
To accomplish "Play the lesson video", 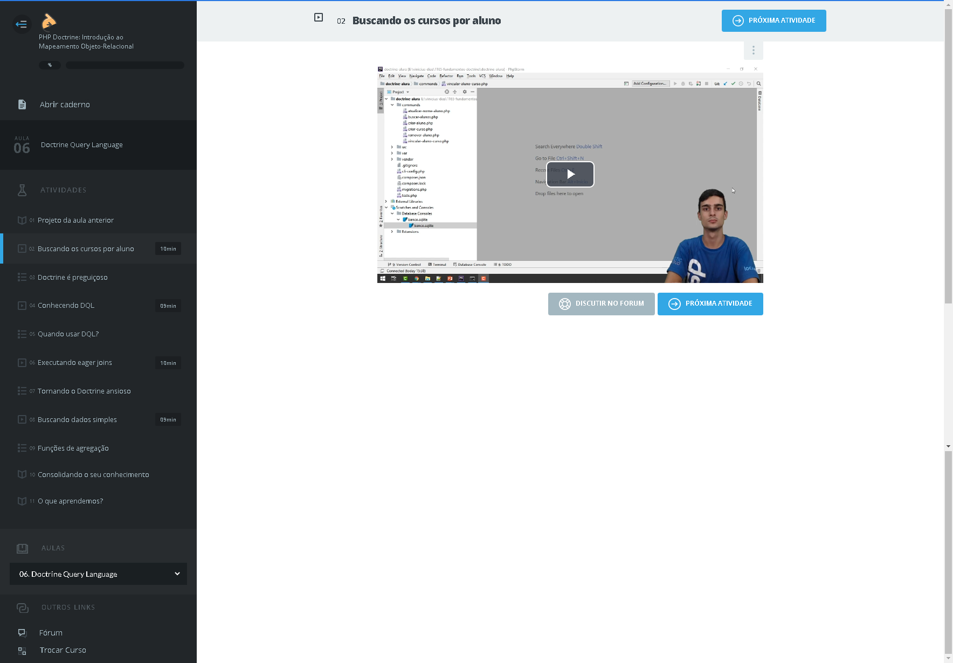I will pos(570,174).
